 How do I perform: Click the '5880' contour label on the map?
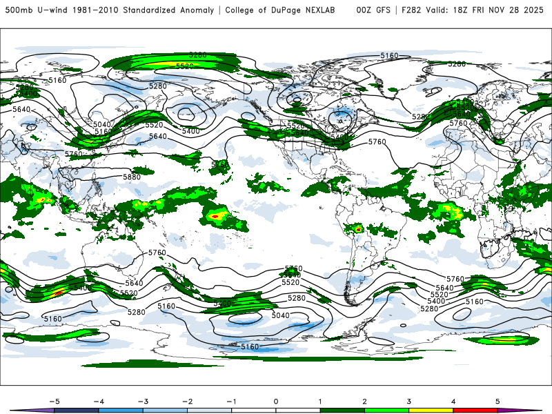pos(132,177)
